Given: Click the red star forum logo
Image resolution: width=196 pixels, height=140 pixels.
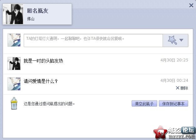Looking at the screenshot, I should coord(160,132).
